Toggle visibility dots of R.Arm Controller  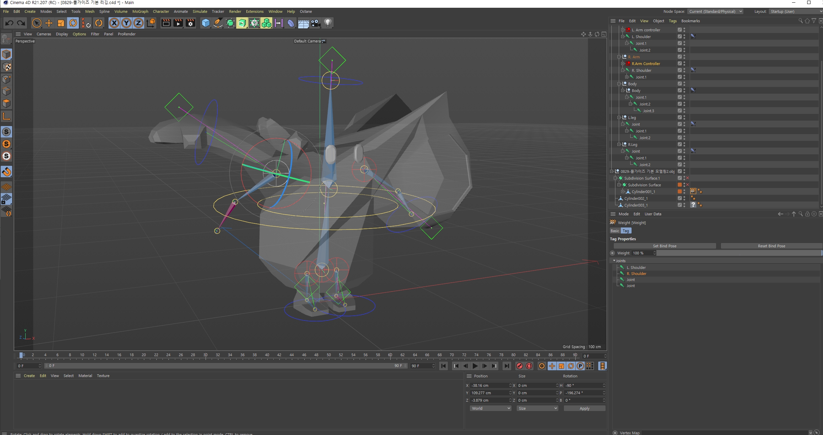[684, 64]
